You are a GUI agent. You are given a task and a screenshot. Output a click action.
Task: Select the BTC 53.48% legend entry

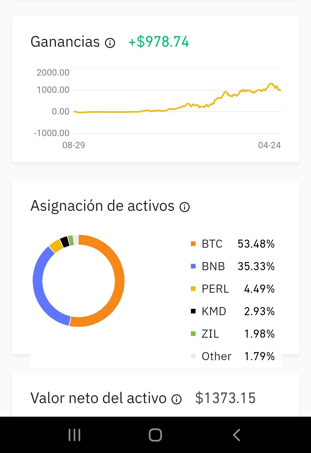(233, 244)
